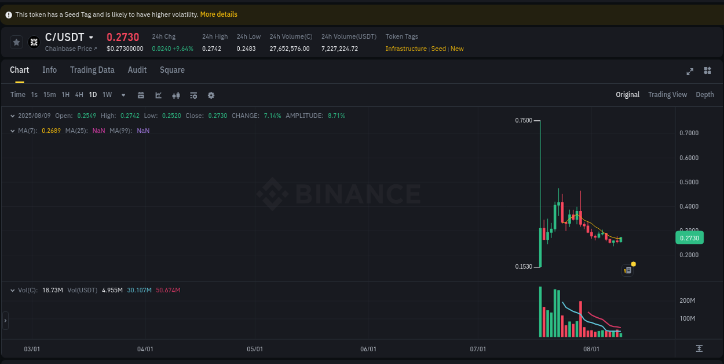Open the candlestick indicators icon

coord(176,95)
